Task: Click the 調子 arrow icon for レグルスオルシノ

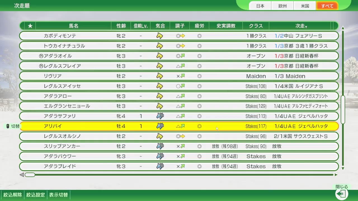Action: pyautogui.click(x=183, y=136)
